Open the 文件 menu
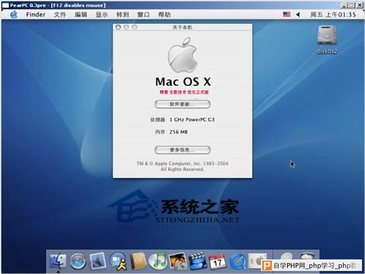The image size is (365, 274). coord(60,15)
